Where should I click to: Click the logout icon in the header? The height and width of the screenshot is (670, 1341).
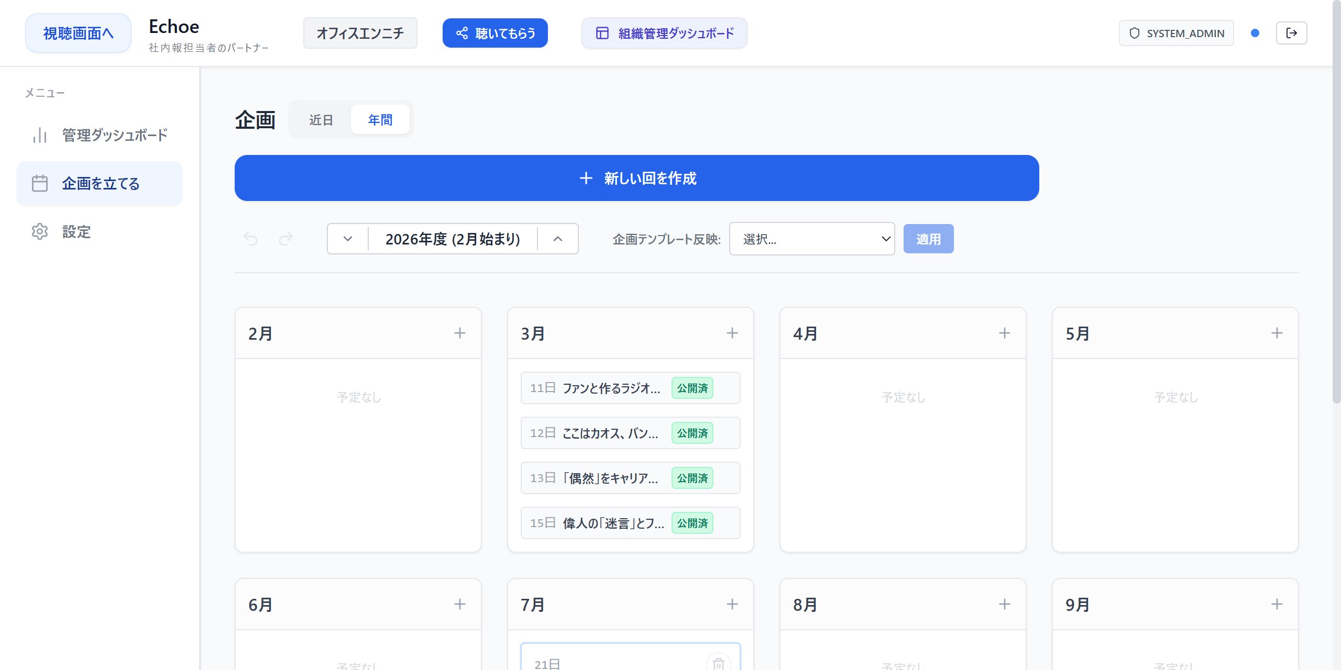point(1291,33)
